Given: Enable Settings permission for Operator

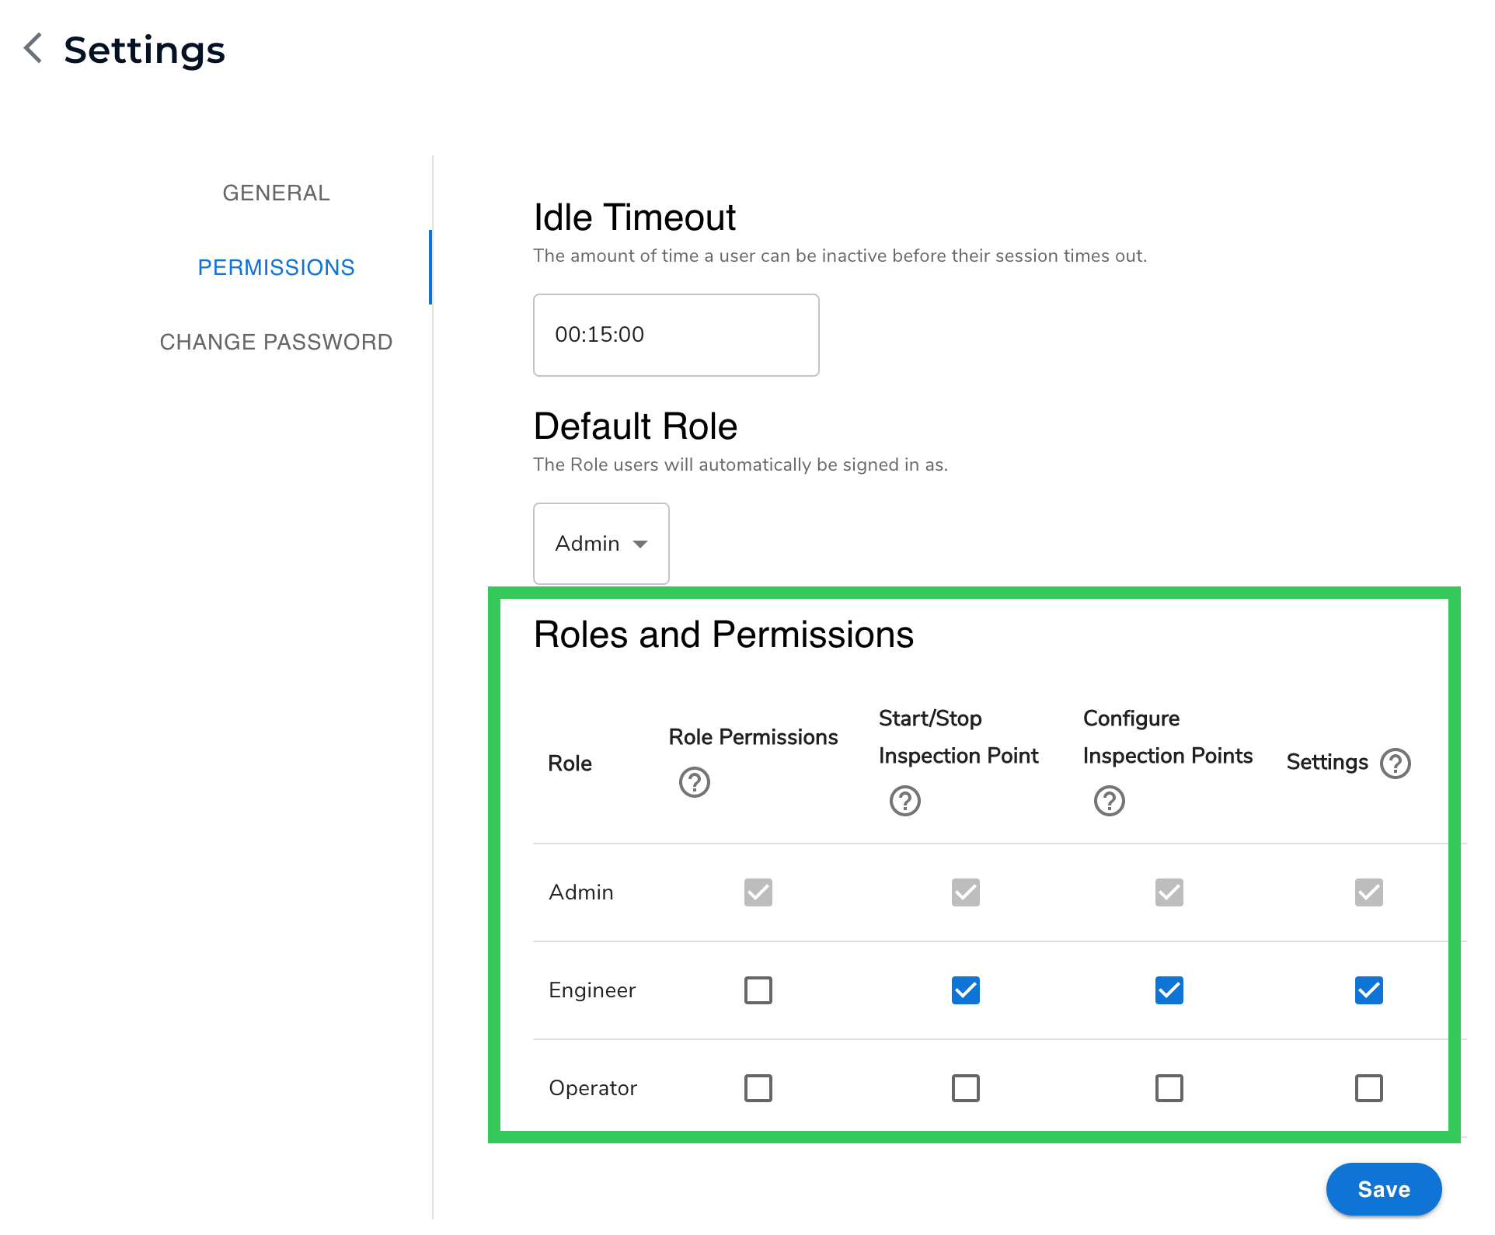Looking at the screenshot, I should click(1368, 1087).
